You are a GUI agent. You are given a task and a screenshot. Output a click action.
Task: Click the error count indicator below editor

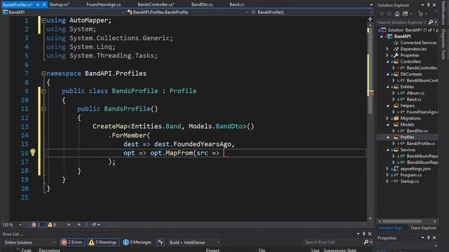[x=38, y=225]
